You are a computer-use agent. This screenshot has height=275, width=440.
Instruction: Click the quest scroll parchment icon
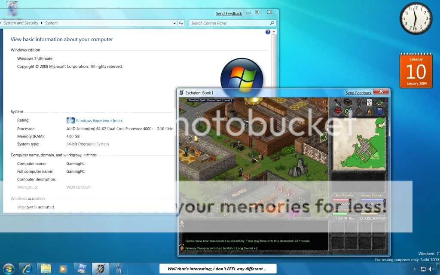tap(369, 103)
